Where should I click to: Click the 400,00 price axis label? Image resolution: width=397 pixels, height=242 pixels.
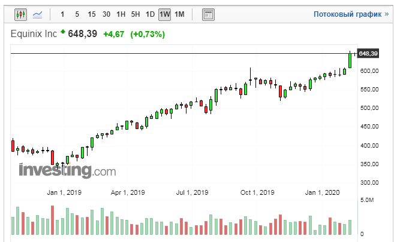(369, 146)
